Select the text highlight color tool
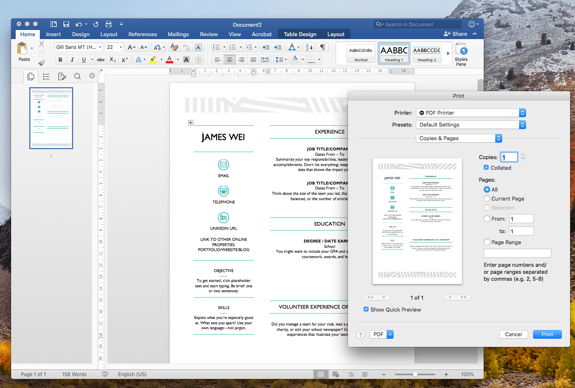This screenshot has width=575, height=388. pos(153,59)
